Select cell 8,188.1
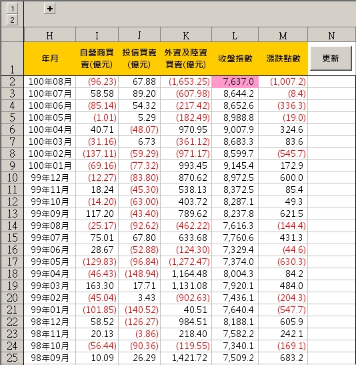Viewport: 356px width, 365px height. pyautogui.click(x=235, y=322)
